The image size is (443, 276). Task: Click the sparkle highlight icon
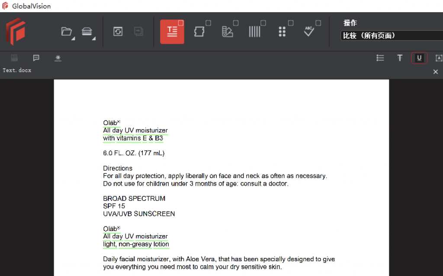(x=58, y=58)
